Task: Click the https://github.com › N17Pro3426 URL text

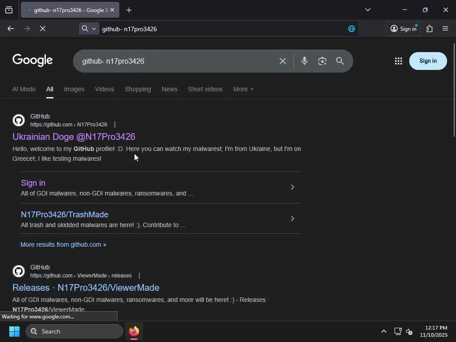Action: (x=69, y=125)
